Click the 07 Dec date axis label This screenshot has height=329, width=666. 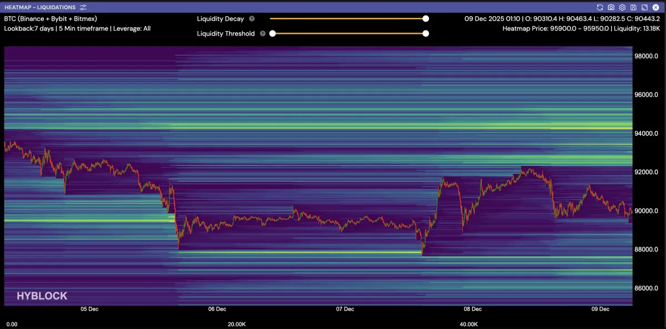[345, 309]
